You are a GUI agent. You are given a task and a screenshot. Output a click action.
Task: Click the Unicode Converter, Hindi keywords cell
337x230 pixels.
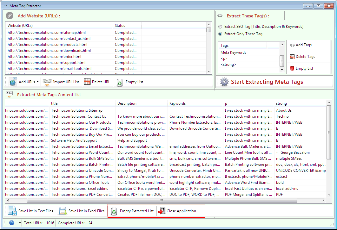(x=195, y=171)
